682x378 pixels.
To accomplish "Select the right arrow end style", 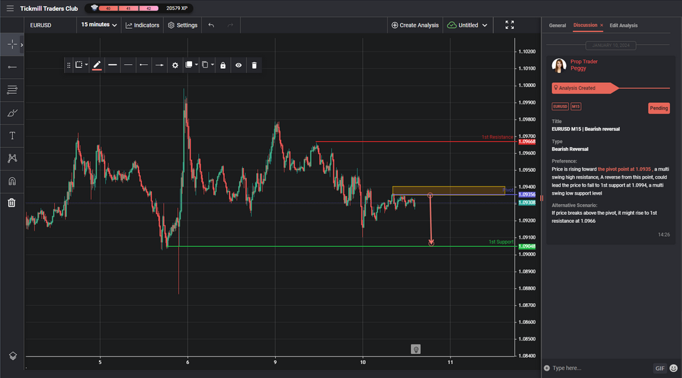I will coord(159,66).
